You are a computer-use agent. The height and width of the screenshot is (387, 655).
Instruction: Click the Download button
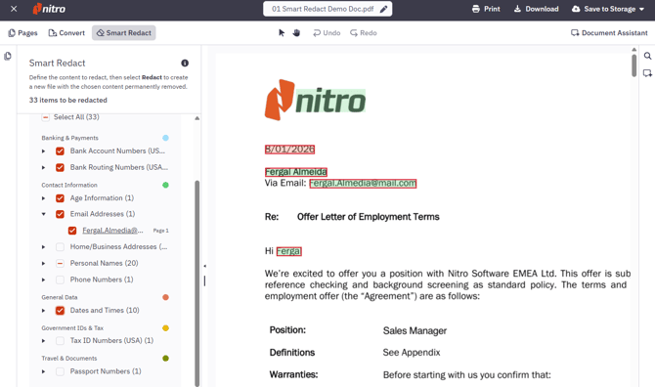[537, 9]
